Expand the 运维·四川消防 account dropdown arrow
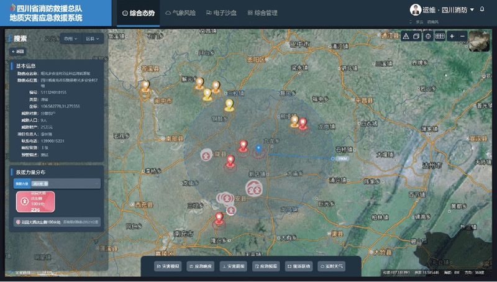The image size is (497, 282). click(x=472, y=10)
